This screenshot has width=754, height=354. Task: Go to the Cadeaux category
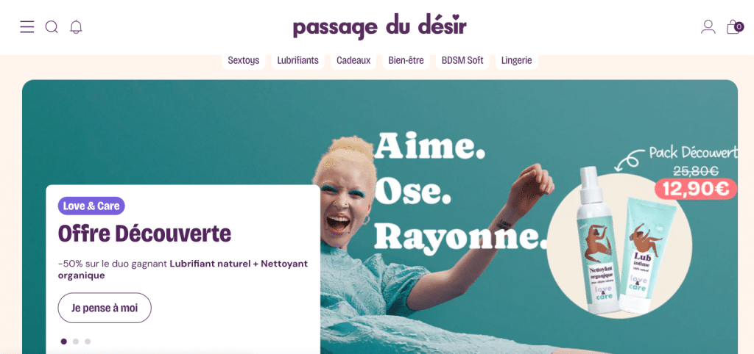coord(353,60)
